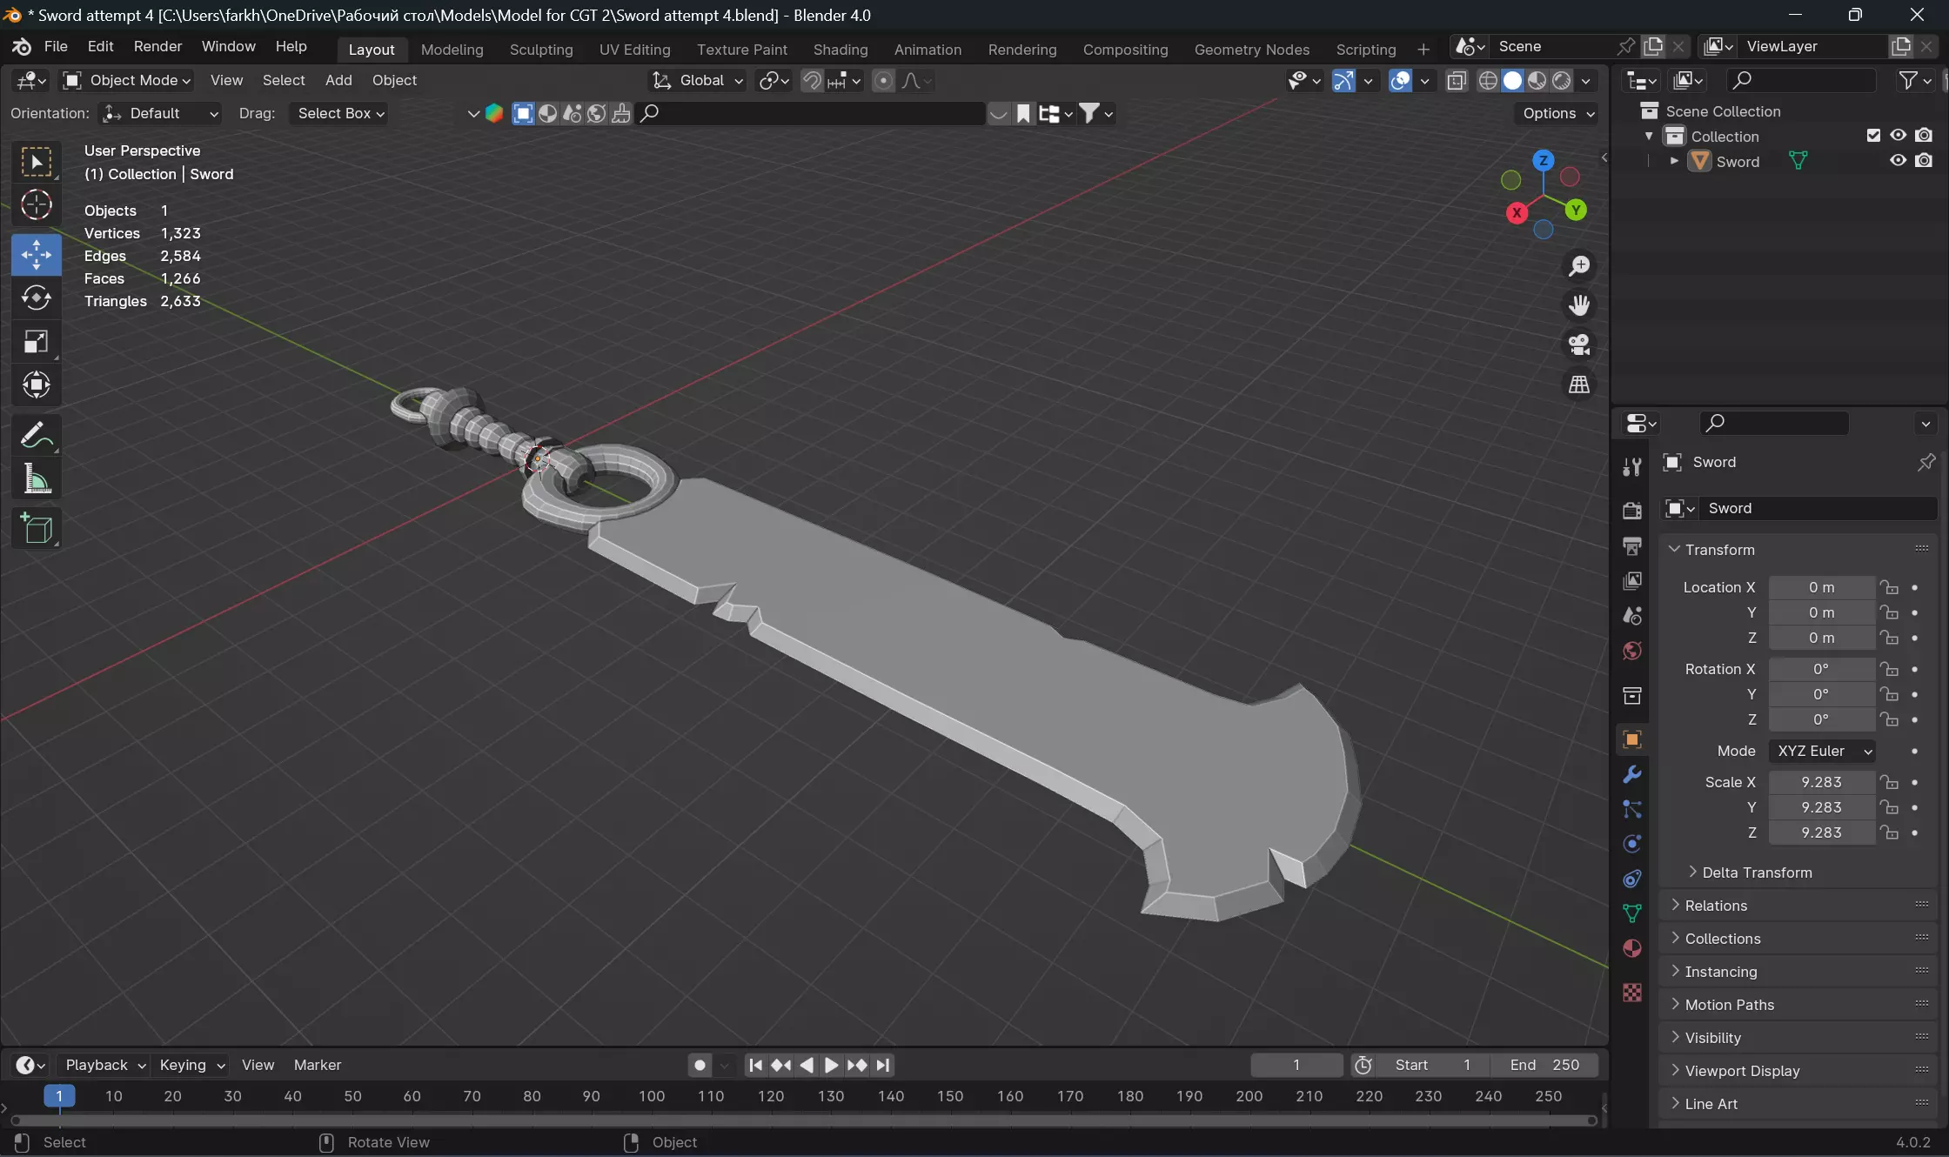The width and height of the screenshot is (1949, 1157).
Task: Select the Add Cube tool
Action: (x=36, y=528)
